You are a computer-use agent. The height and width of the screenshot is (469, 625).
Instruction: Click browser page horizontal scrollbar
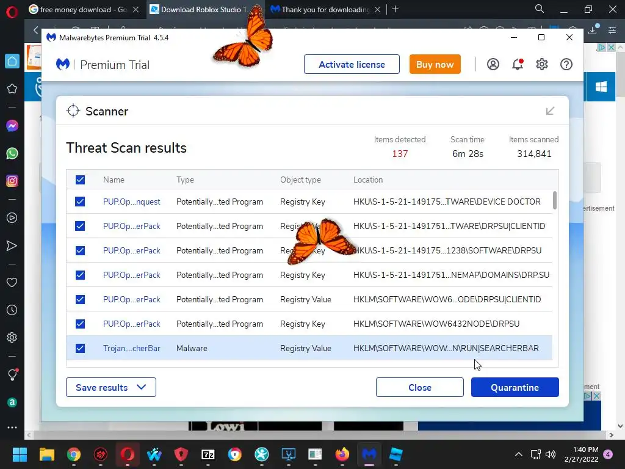point(320,435)
